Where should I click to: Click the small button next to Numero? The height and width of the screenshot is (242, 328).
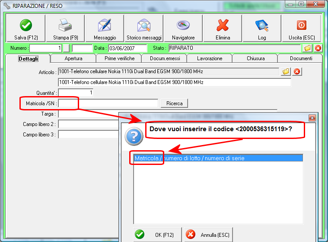[66, 48]
